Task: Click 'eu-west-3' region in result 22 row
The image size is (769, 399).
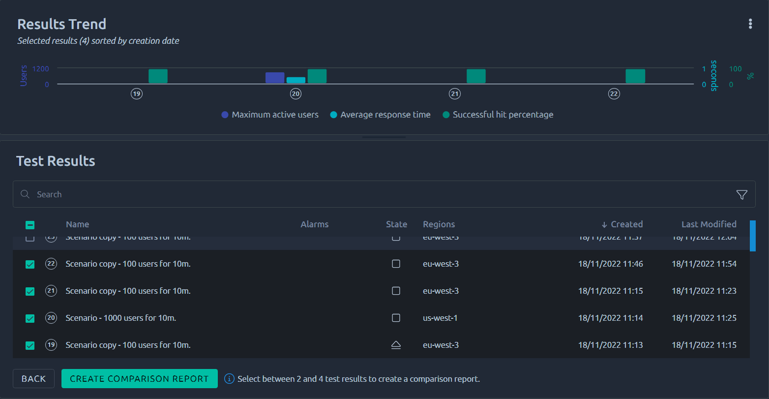Action: [x=441, y=264]
